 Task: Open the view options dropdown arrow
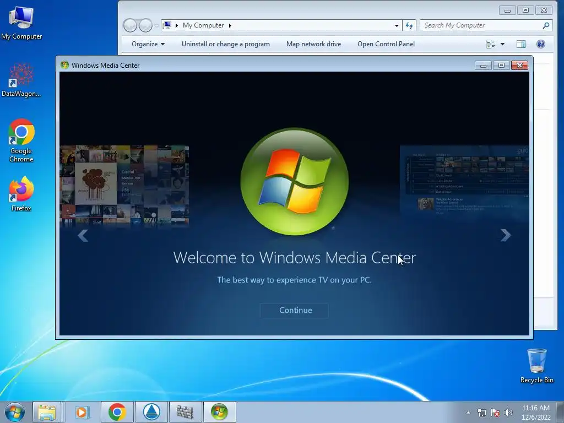click(x=502, y=44)
